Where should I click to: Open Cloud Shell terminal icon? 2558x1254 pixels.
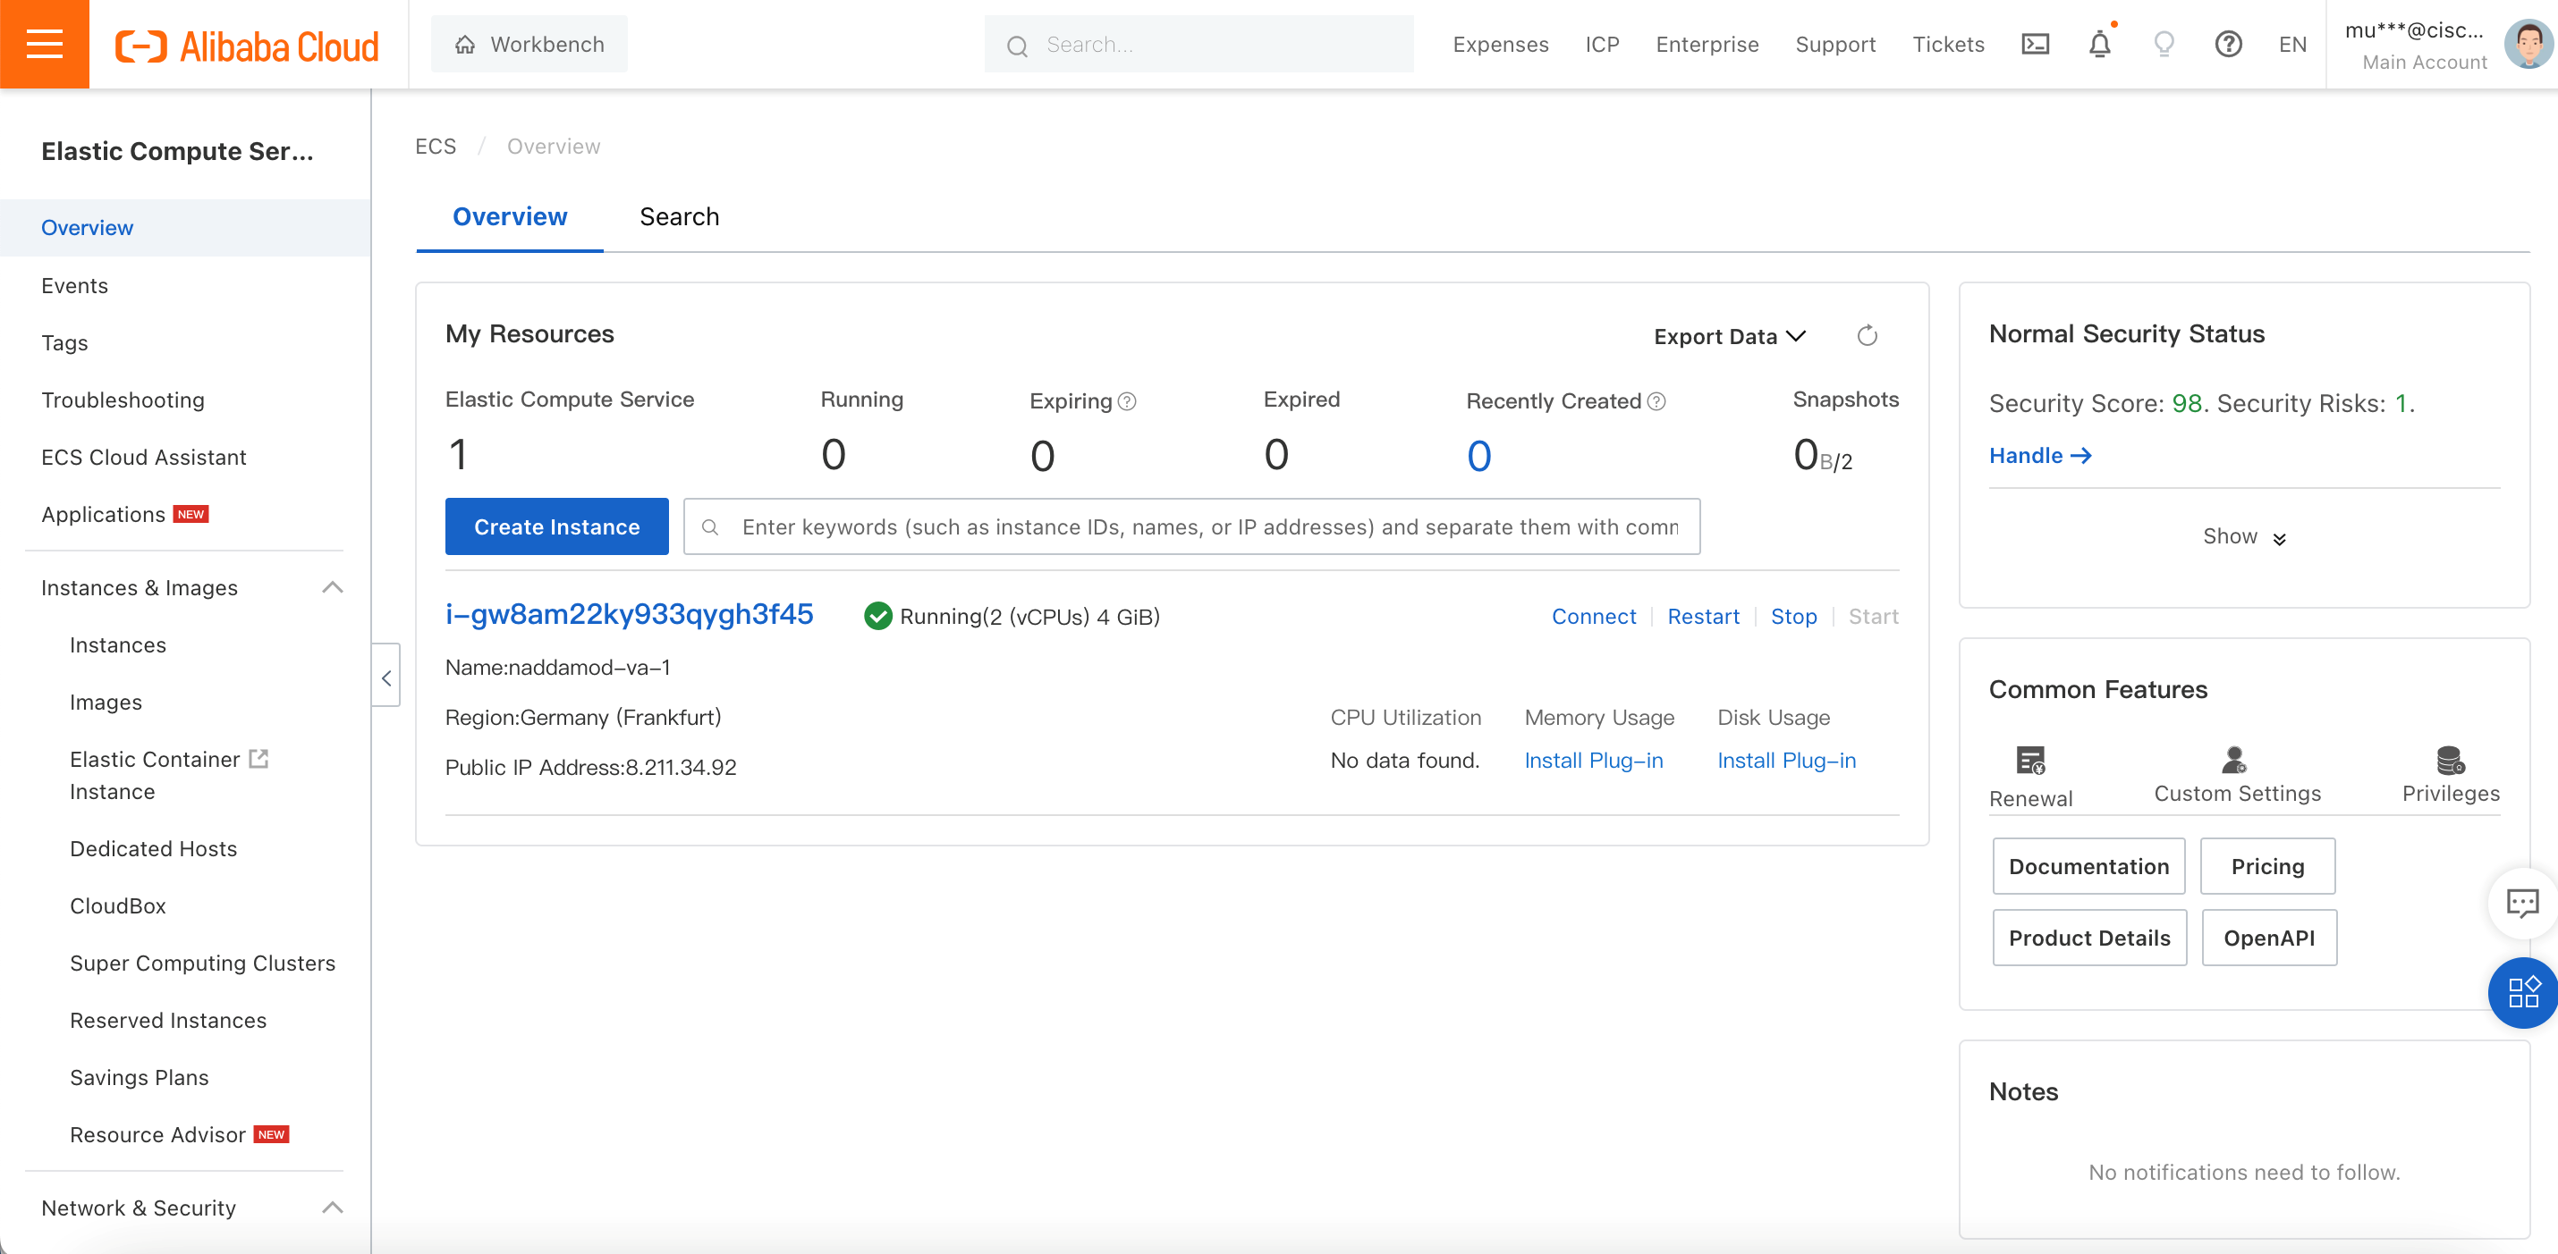pos(2035,45)
